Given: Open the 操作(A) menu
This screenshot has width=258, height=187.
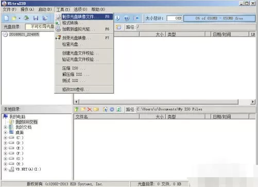Looking at the screenshot, I should (27, 9).
